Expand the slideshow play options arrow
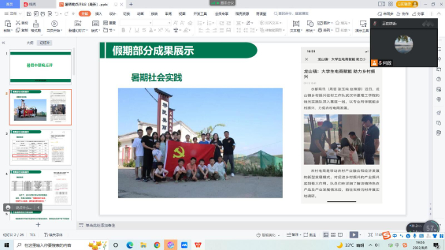The image size is (445, 250). pyautogui.click(x=361, y=235)
